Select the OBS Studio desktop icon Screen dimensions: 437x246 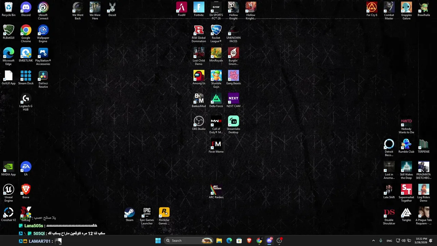tap(199, 123)
